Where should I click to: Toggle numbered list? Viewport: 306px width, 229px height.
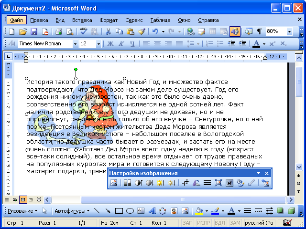click(209, 43)
